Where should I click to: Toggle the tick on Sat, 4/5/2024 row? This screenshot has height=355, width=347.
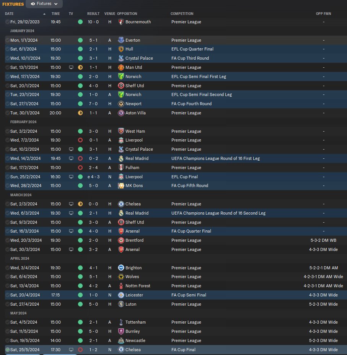pyautogui.click(x=8, y=322)
